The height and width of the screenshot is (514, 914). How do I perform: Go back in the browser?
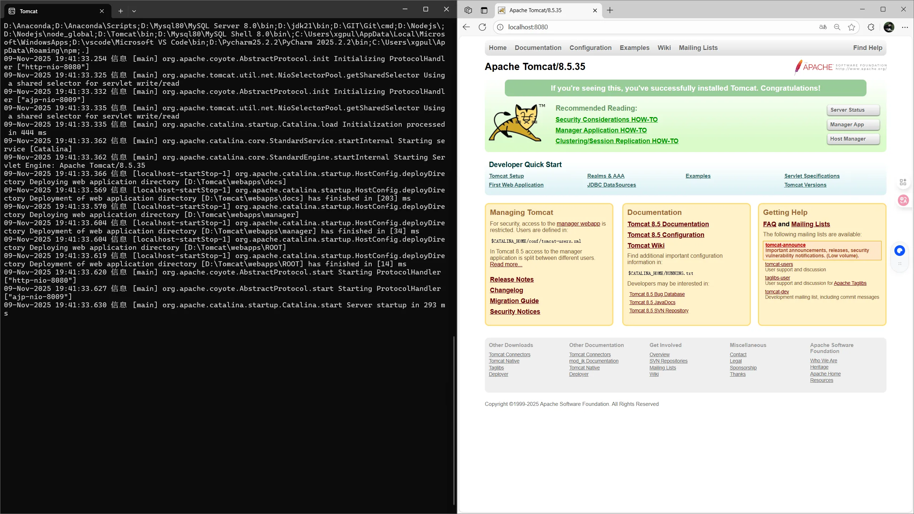point(466,27)
